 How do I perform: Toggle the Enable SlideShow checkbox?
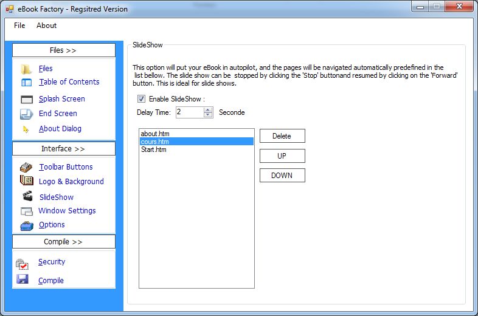141,98
